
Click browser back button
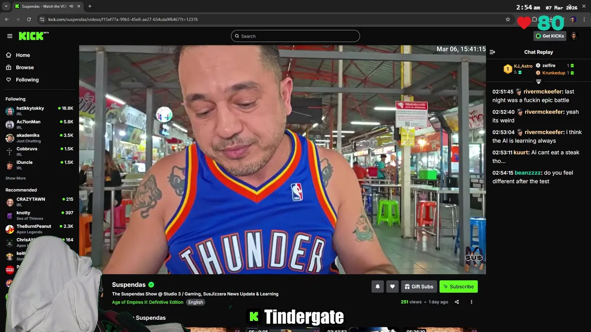(x=6, y=19)
